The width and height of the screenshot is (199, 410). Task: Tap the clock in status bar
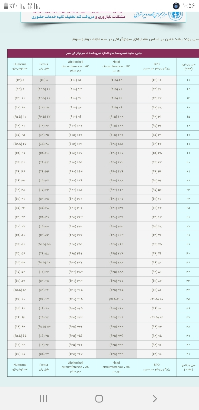point(189,6)
